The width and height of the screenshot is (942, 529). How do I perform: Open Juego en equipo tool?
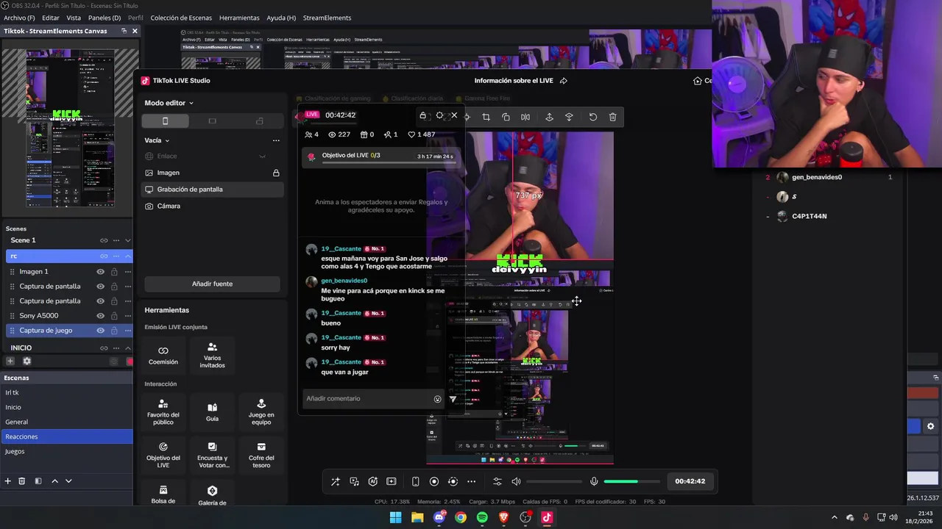click(261, 413)
